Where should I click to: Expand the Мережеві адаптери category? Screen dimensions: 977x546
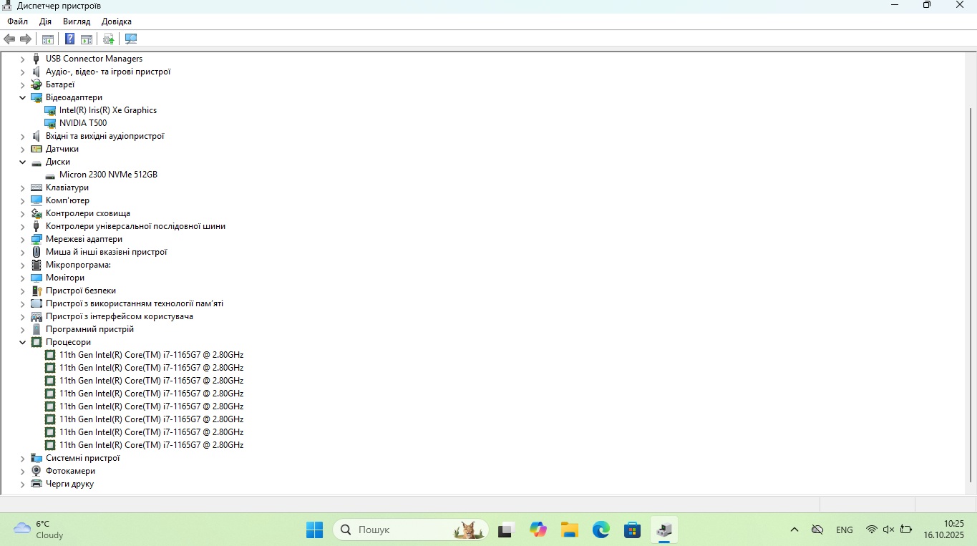23,240
